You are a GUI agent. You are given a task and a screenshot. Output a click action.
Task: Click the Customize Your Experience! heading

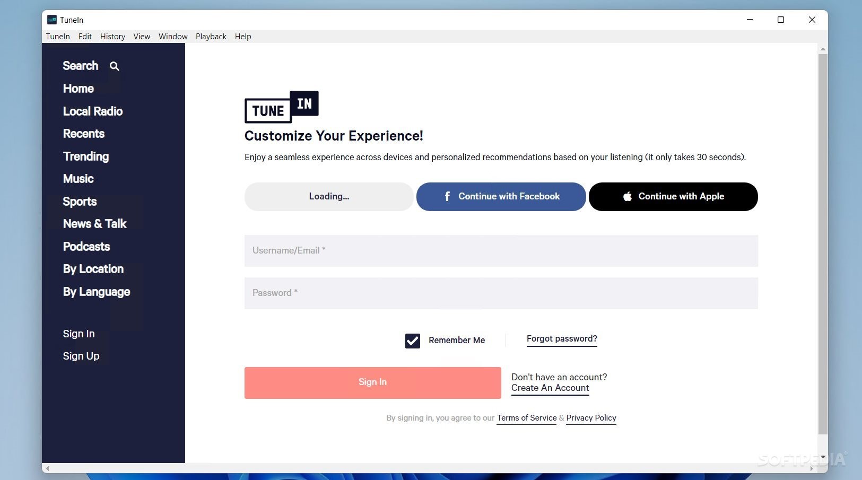click(334, 136)
